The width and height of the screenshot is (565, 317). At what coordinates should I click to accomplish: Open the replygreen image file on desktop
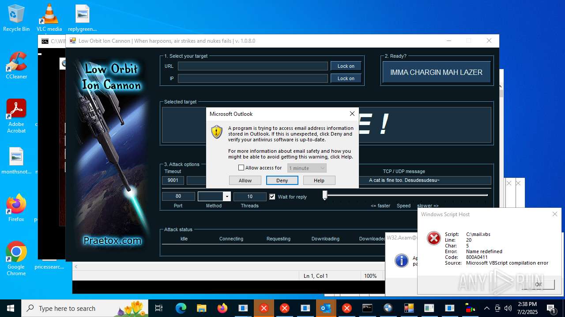pyautogui.click(x=82, y=18)
